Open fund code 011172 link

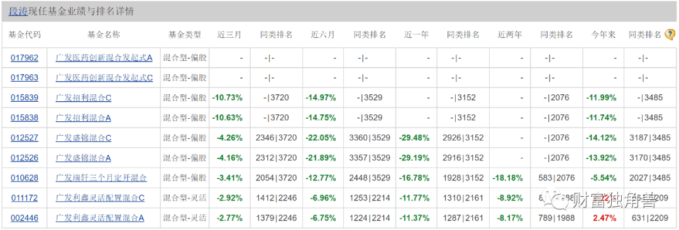click(25, 198)
